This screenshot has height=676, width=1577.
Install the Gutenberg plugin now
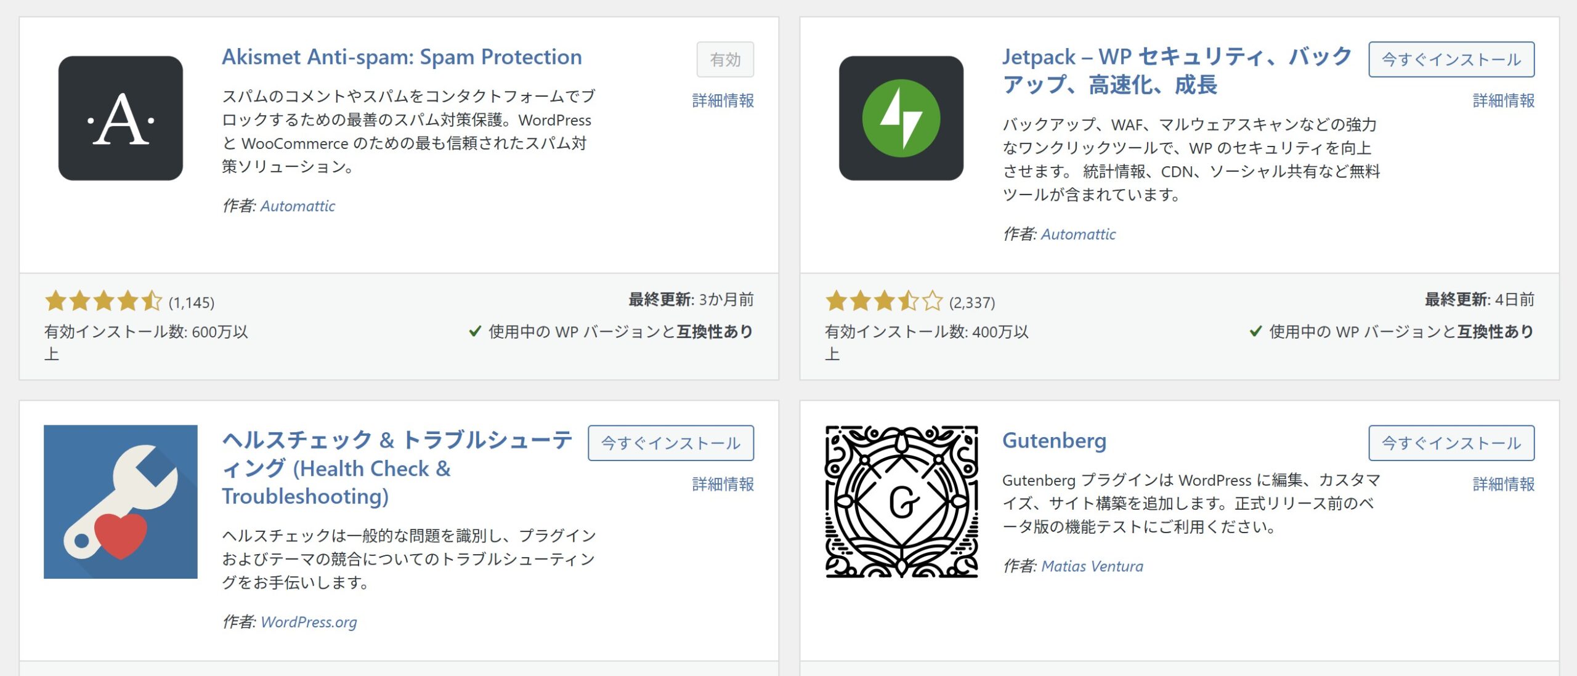coord(1451,443)
